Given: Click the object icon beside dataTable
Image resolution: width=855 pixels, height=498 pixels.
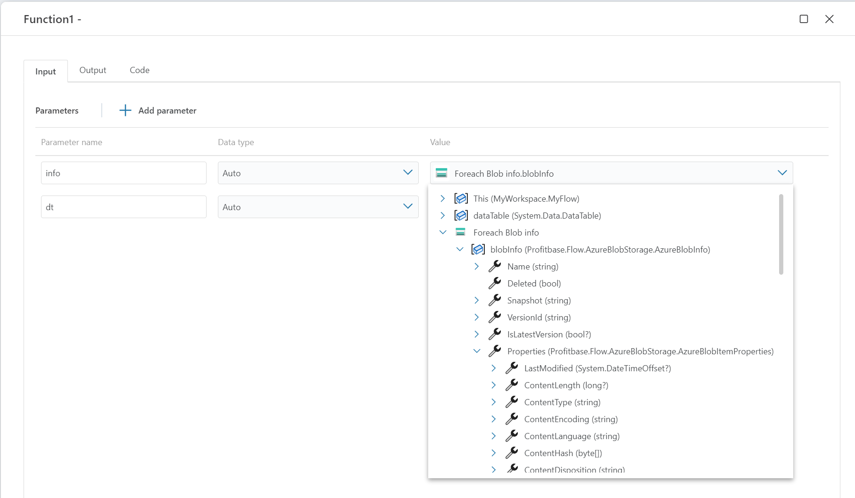Looking at the screenshot, I should (461, 216).
